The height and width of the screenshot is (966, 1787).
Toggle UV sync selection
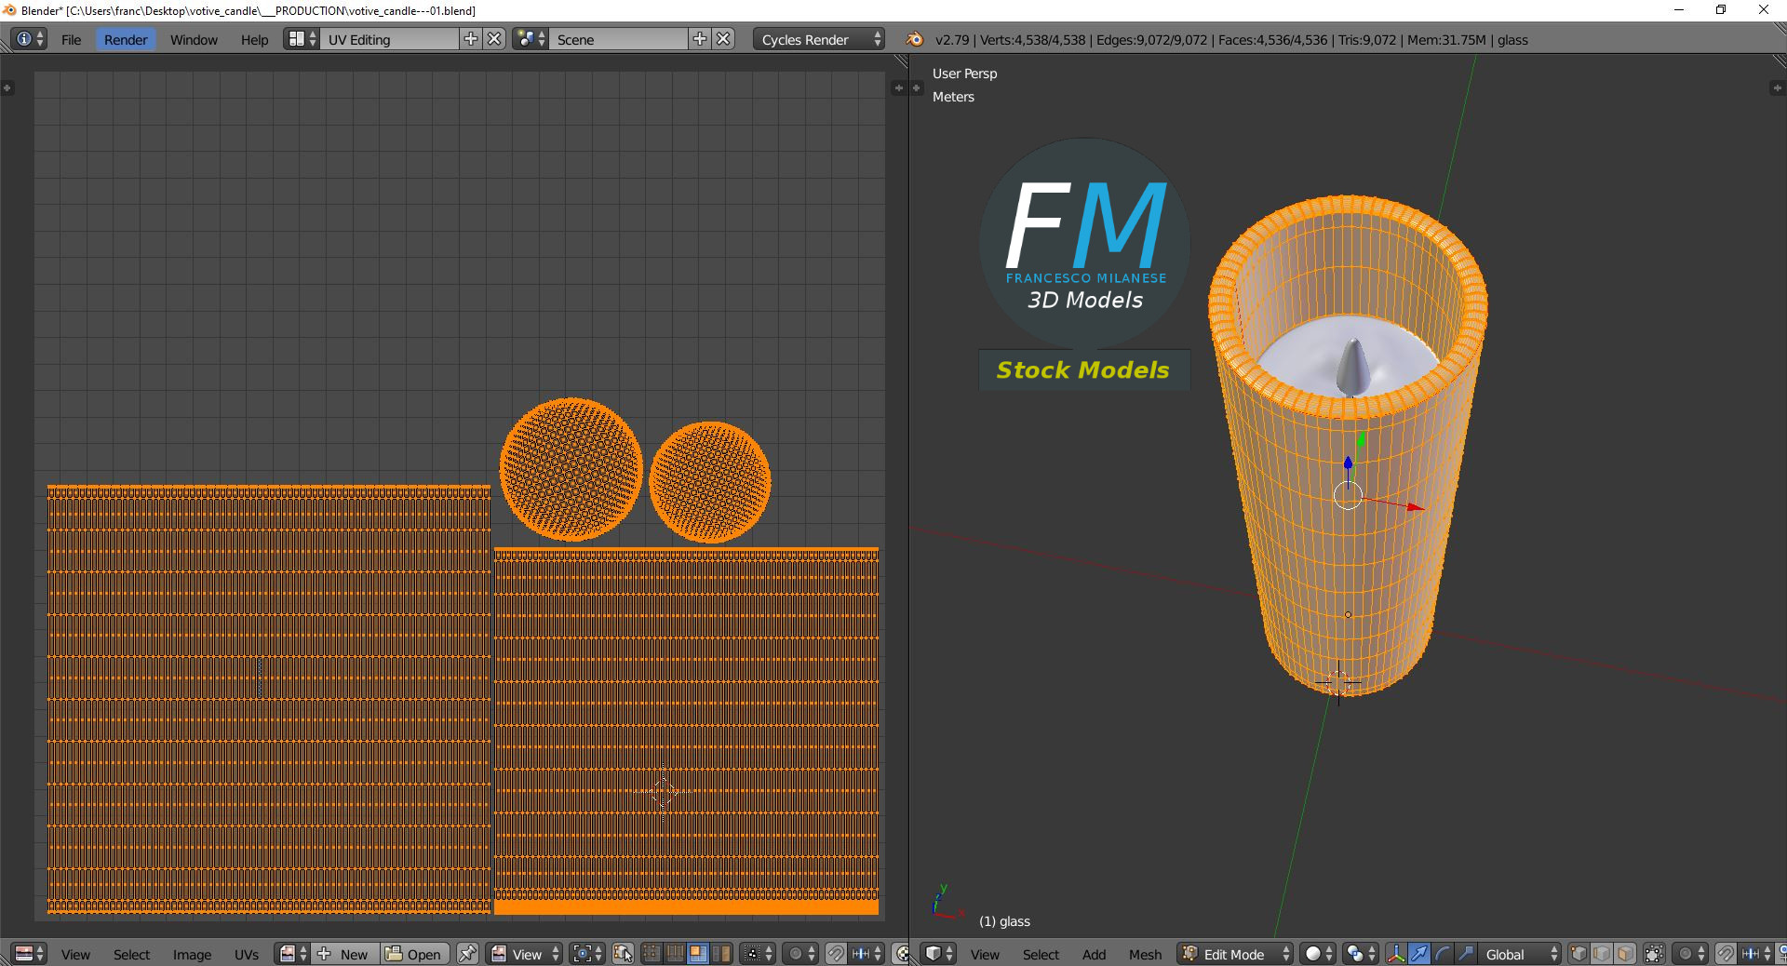[x=623, y=954]
